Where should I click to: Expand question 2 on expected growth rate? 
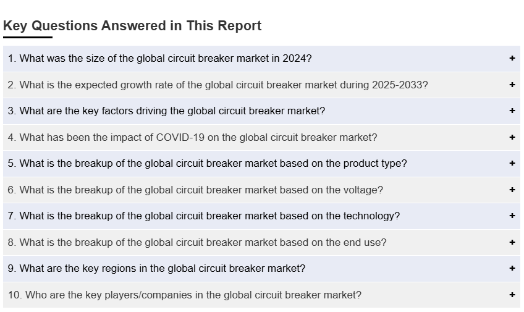point(218,85)
